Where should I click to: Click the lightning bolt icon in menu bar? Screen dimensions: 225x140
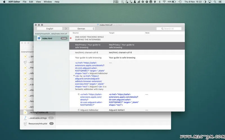pyautogui.click(x=155, y=2)
